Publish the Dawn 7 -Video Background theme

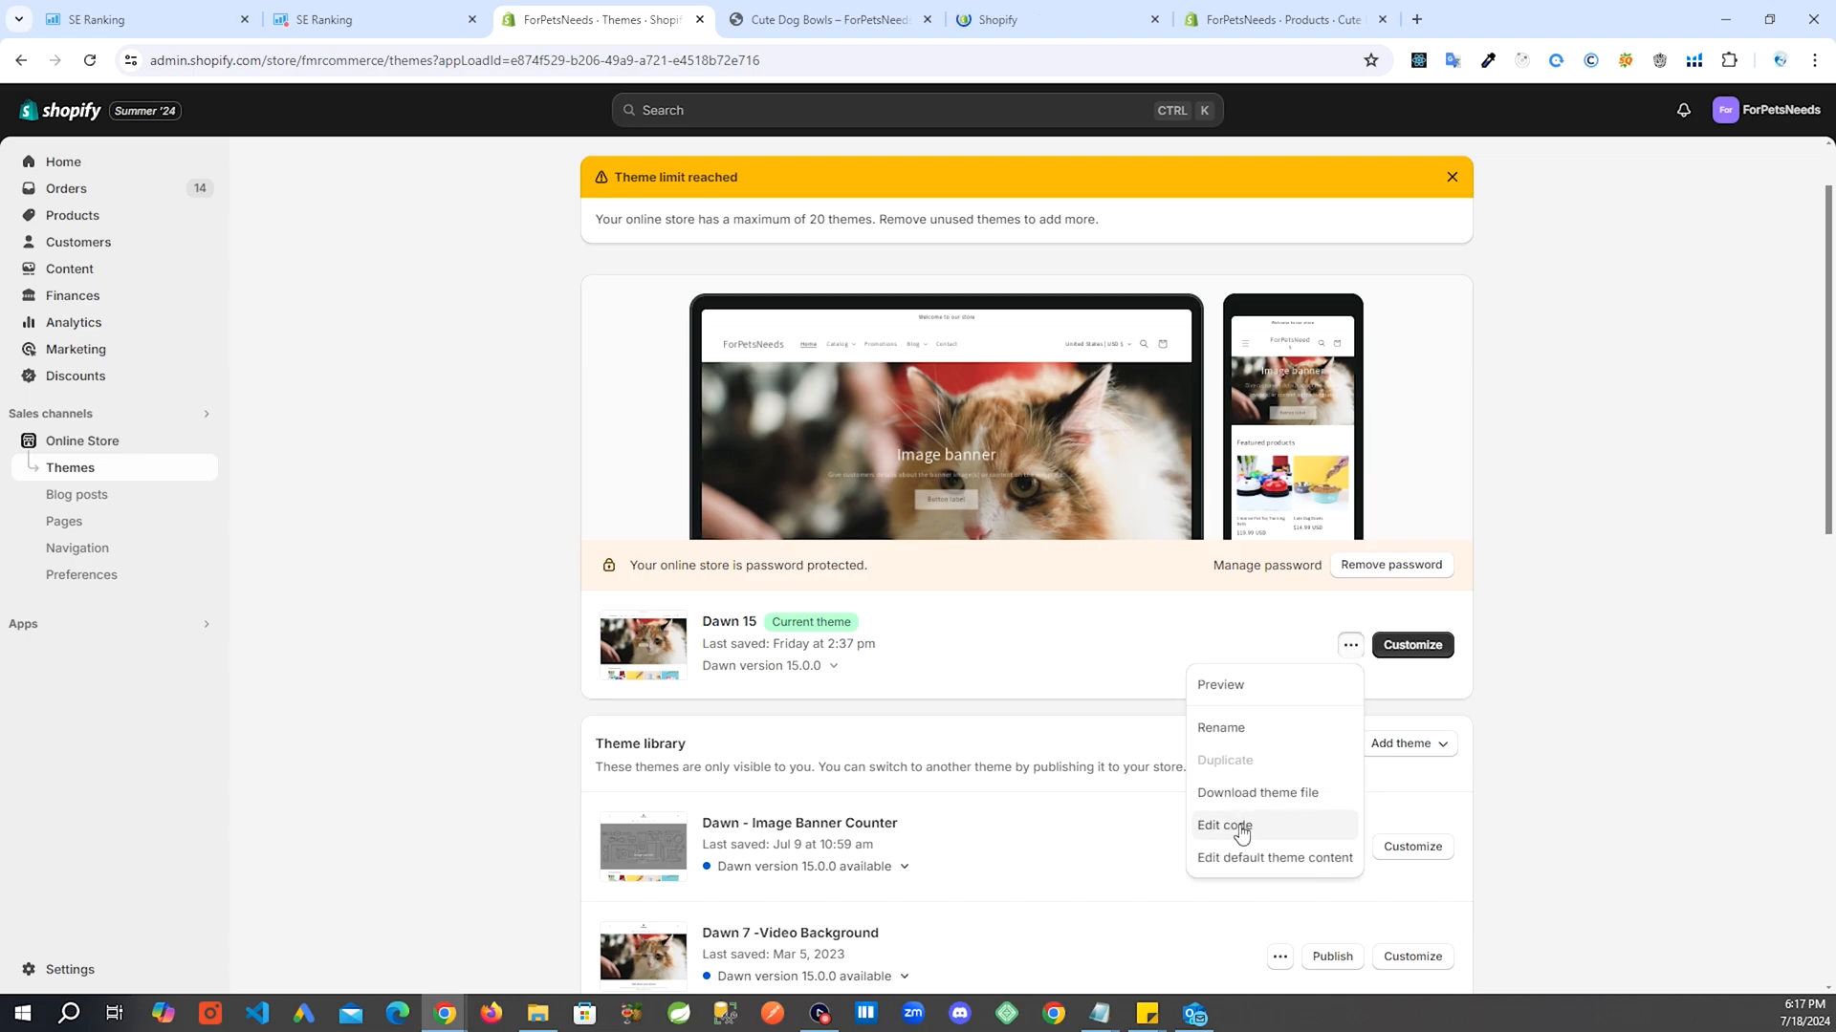coord(1332,957)
